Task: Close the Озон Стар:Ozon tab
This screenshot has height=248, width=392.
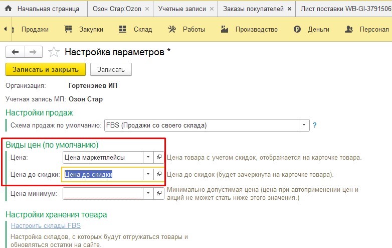Action: (x=147, y=9)
